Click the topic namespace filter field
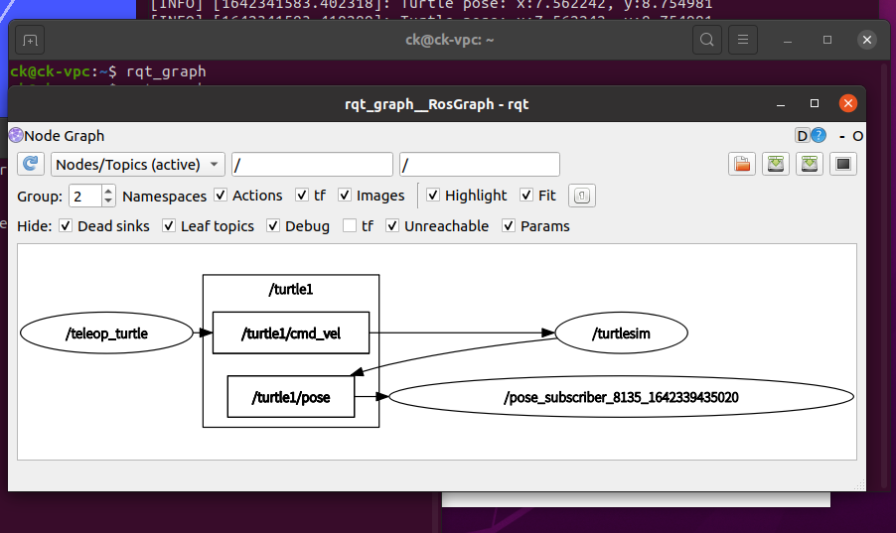The image size is (896, 533). [480, 165]
